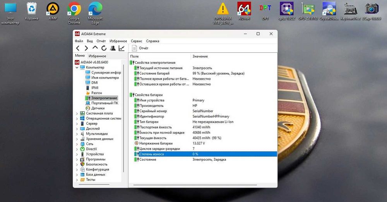Select Программы tree item

pos(93,159)
